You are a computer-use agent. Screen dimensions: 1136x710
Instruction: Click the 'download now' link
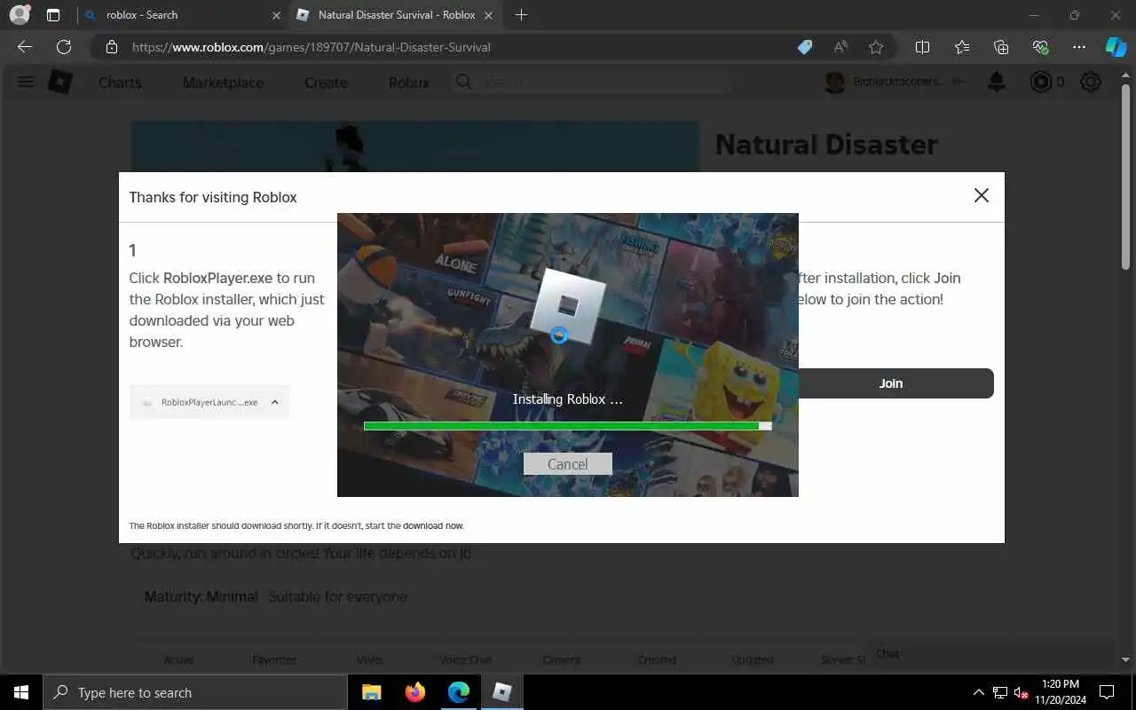tap(433, 526)
